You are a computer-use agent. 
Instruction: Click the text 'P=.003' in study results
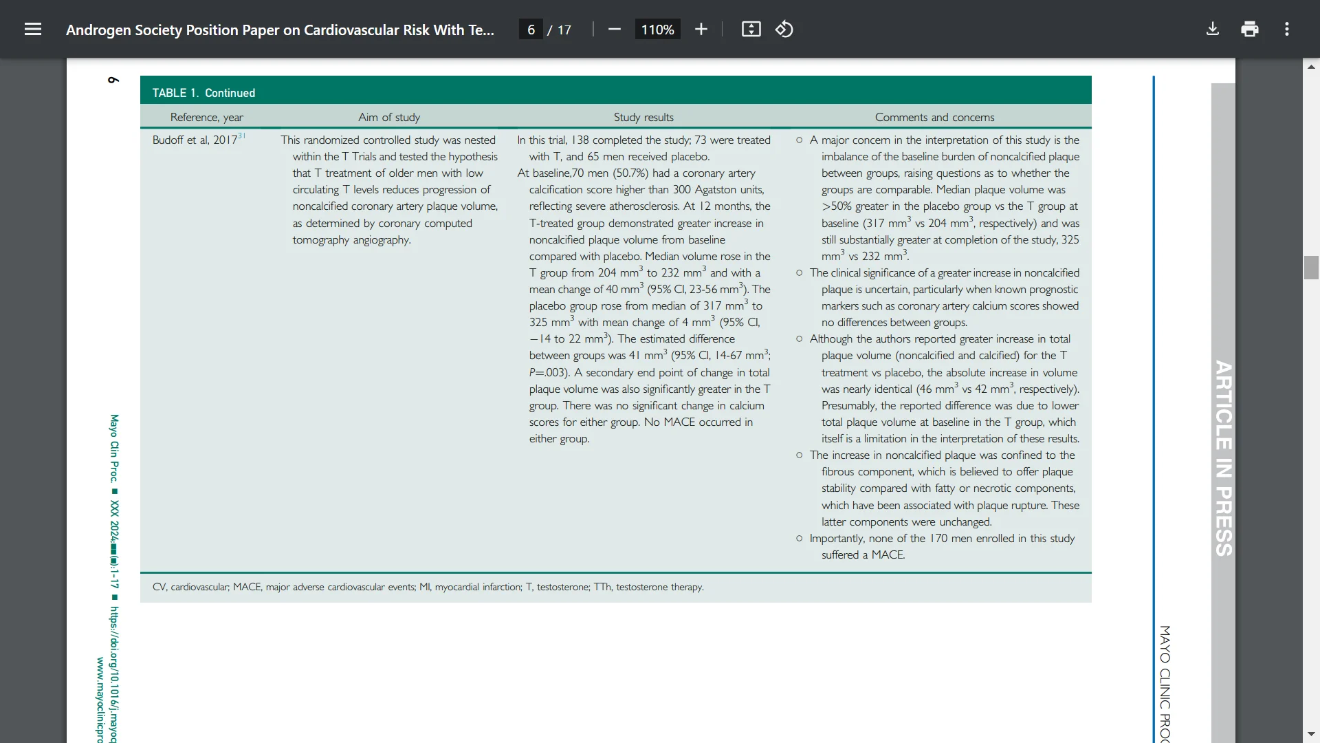point(548,372)
